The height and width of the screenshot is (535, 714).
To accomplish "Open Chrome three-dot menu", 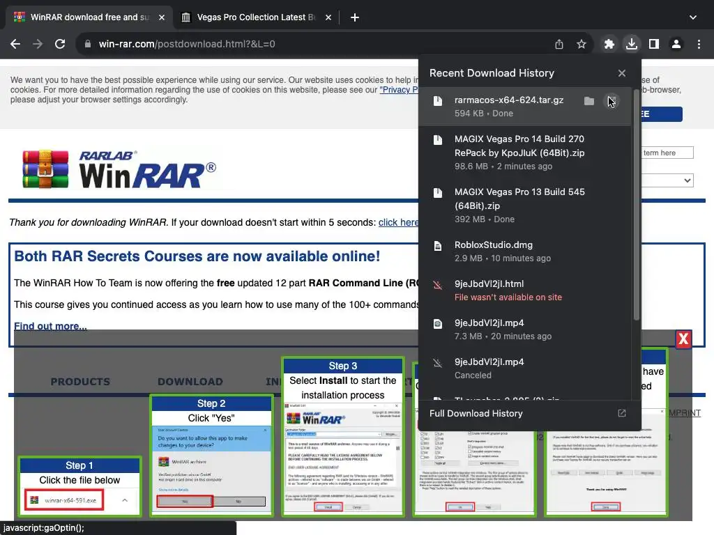I will pos(699,44).
